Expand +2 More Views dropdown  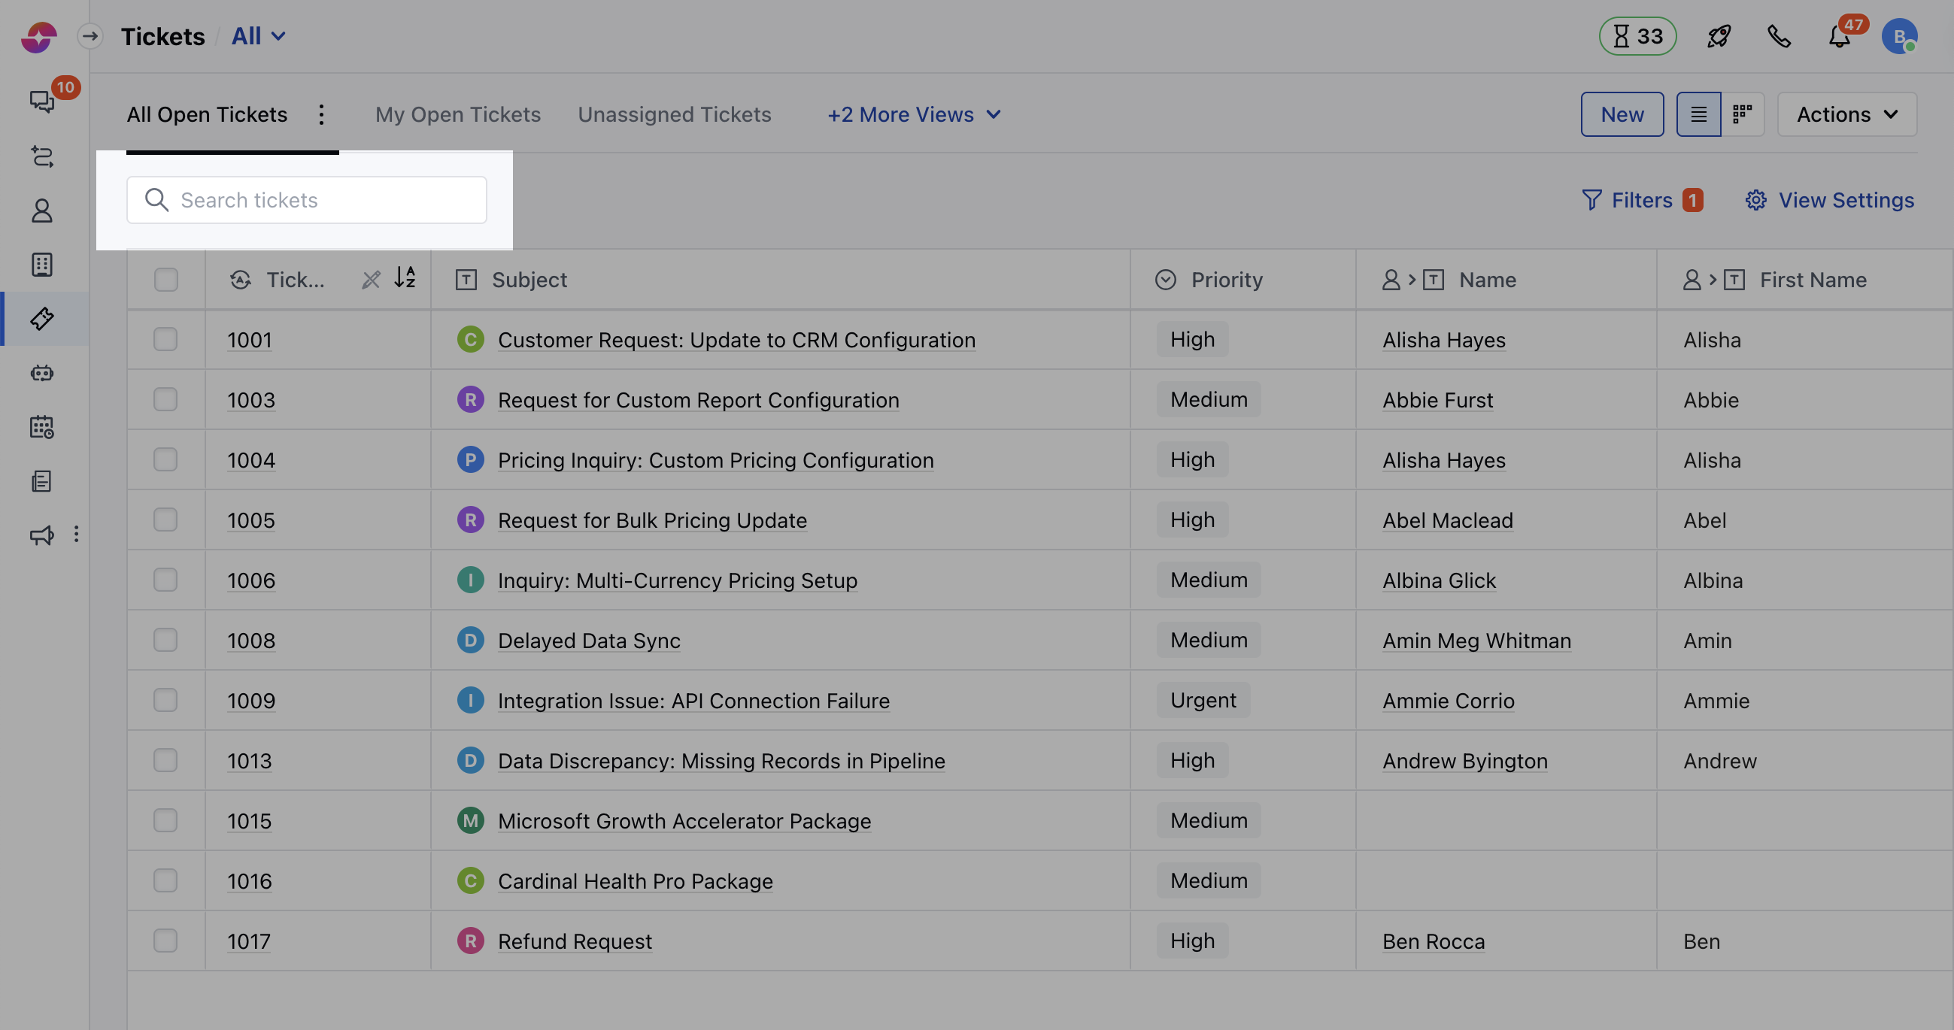click(914, 114)
